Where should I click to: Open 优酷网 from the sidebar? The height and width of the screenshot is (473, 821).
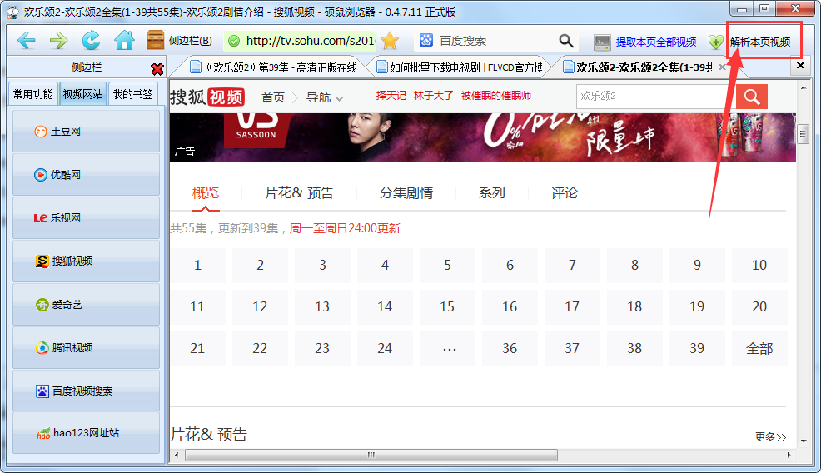tap(86, 174)
